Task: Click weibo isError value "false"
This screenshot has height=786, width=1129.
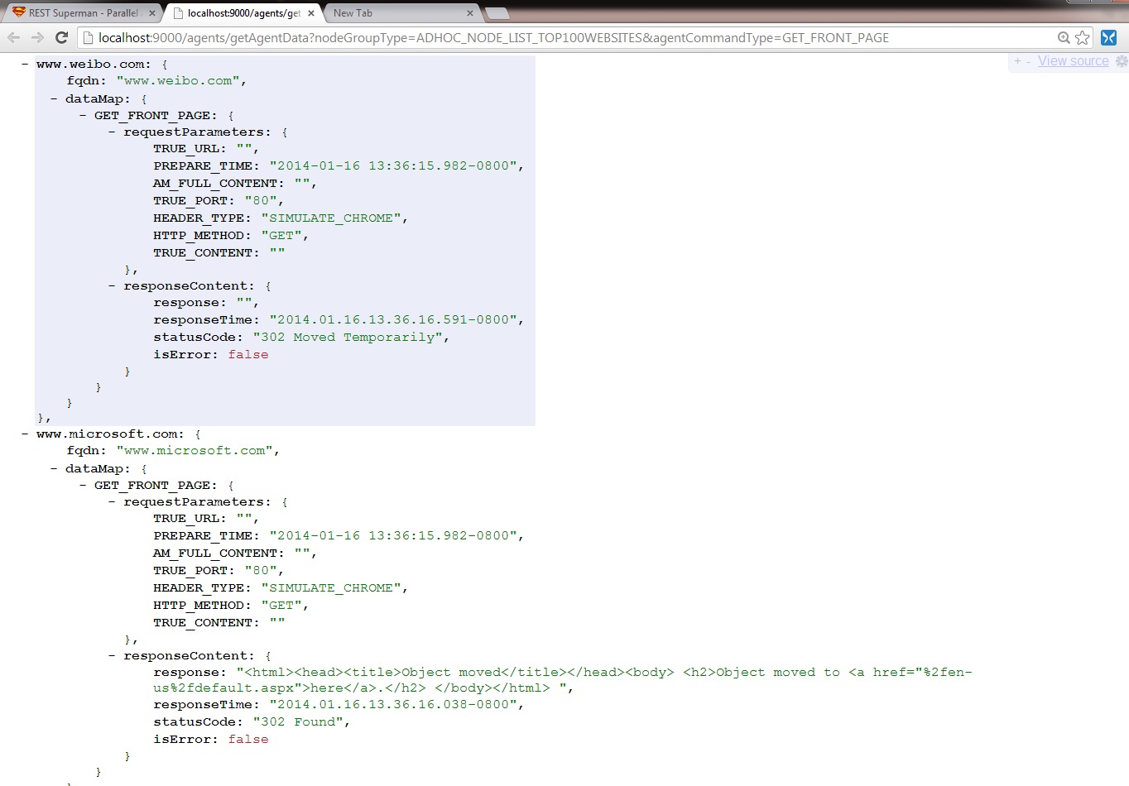Action: point(248,354)
